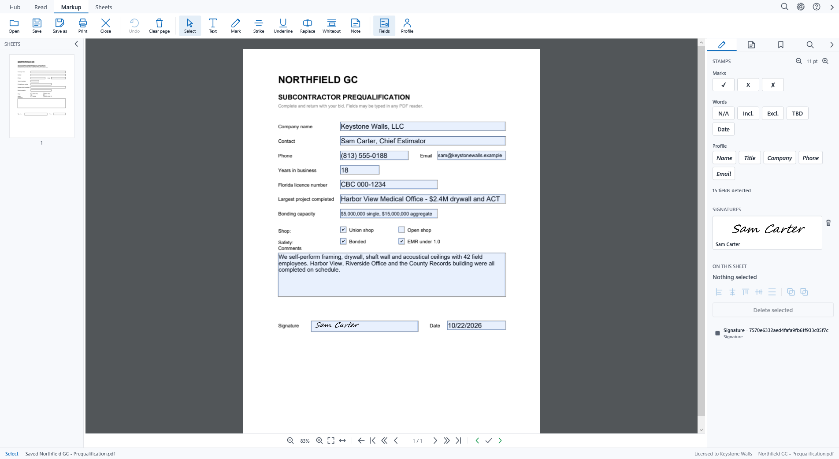Toggle the Fields tool
Image resolution: width=839 pixels, height=459 pixels.
click(384, 26)
